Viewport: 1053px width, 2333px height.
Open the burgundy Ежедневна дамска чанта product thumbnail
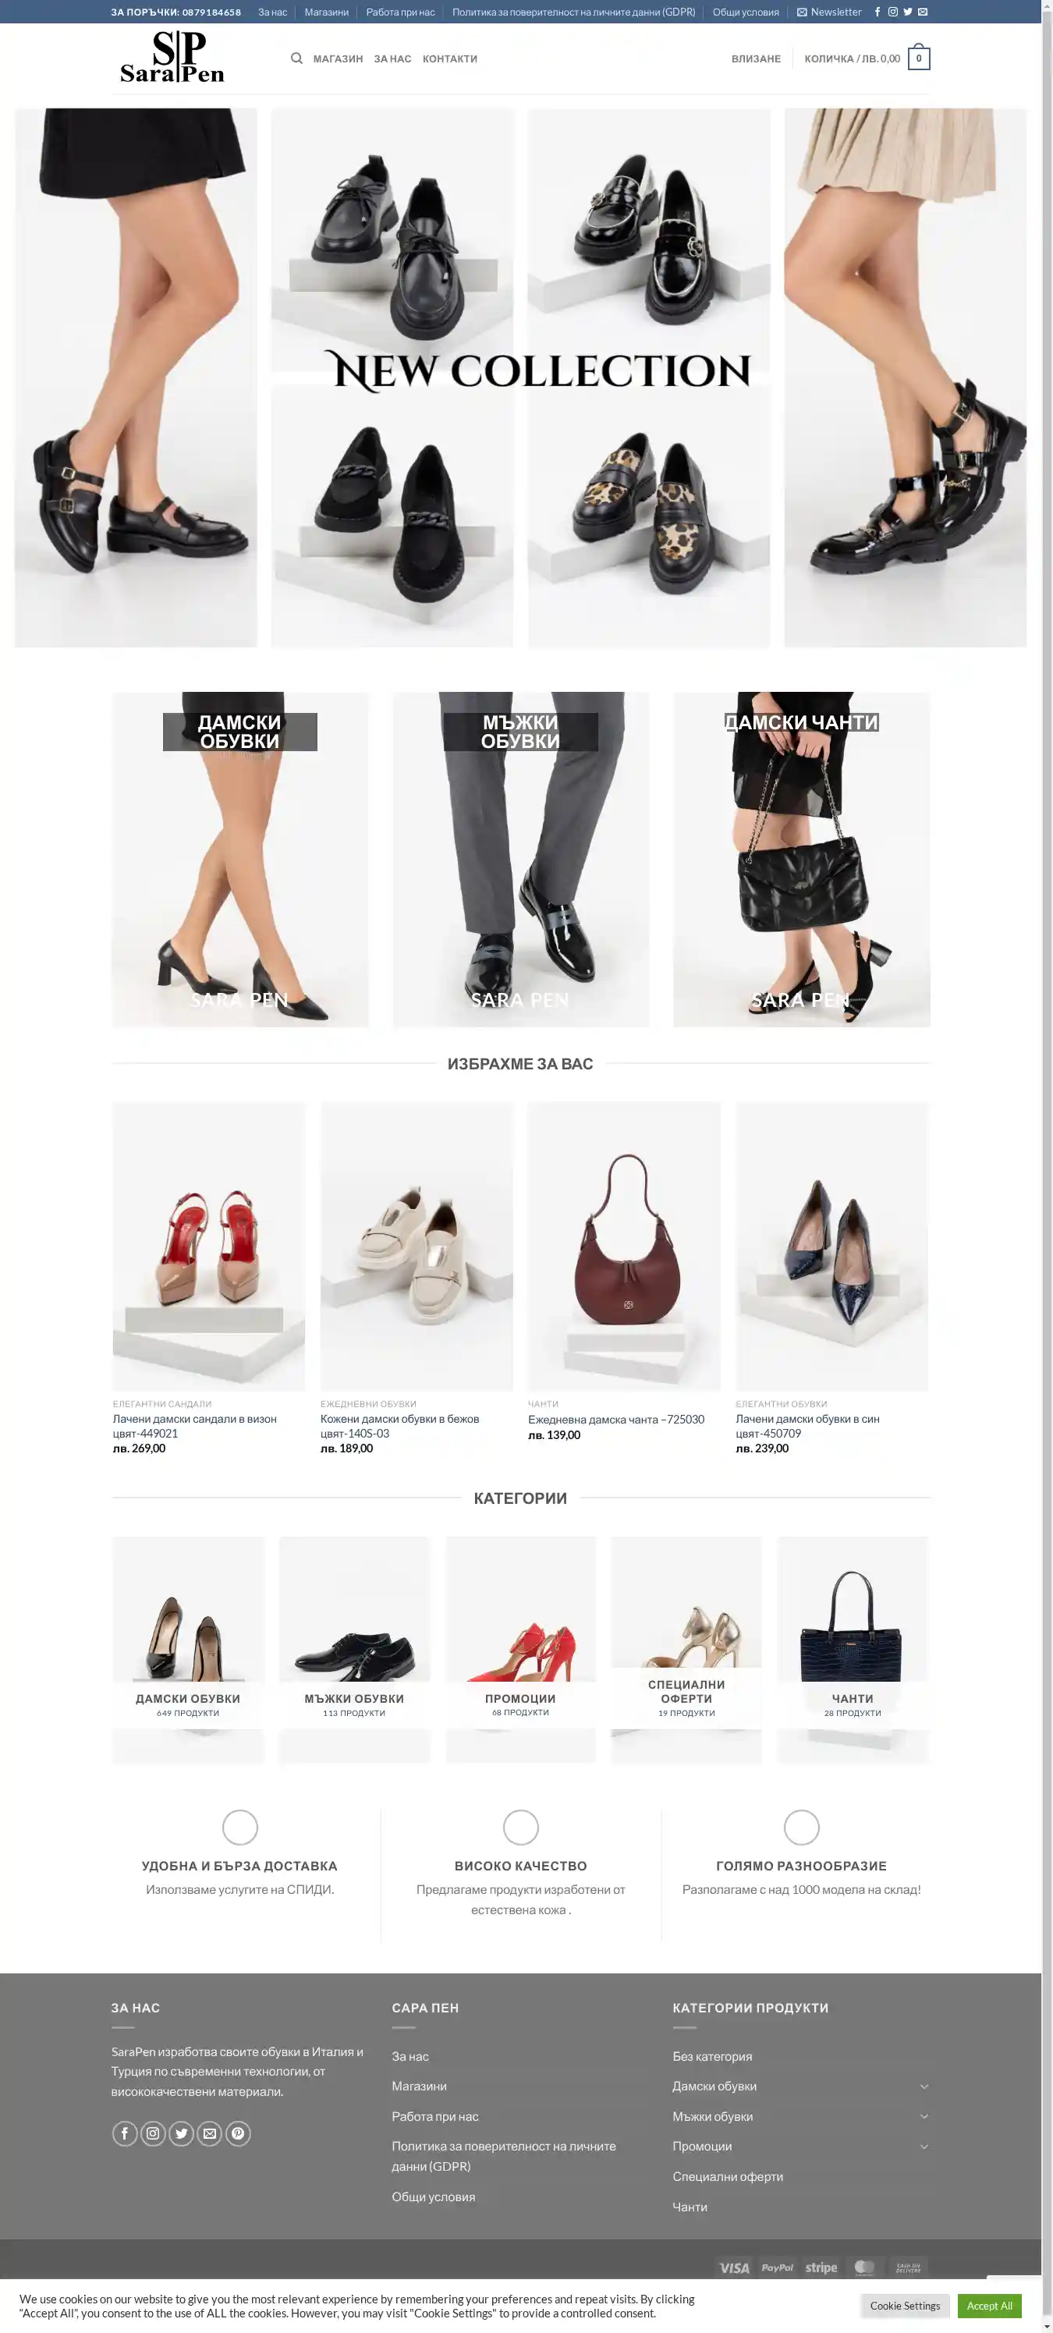coord(624,1246)
